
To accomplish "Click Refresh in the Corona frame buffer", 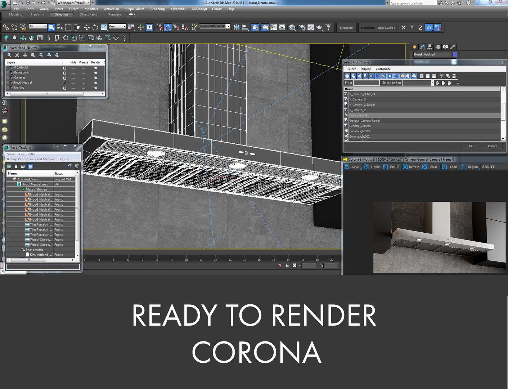I will tap(411, 167).
